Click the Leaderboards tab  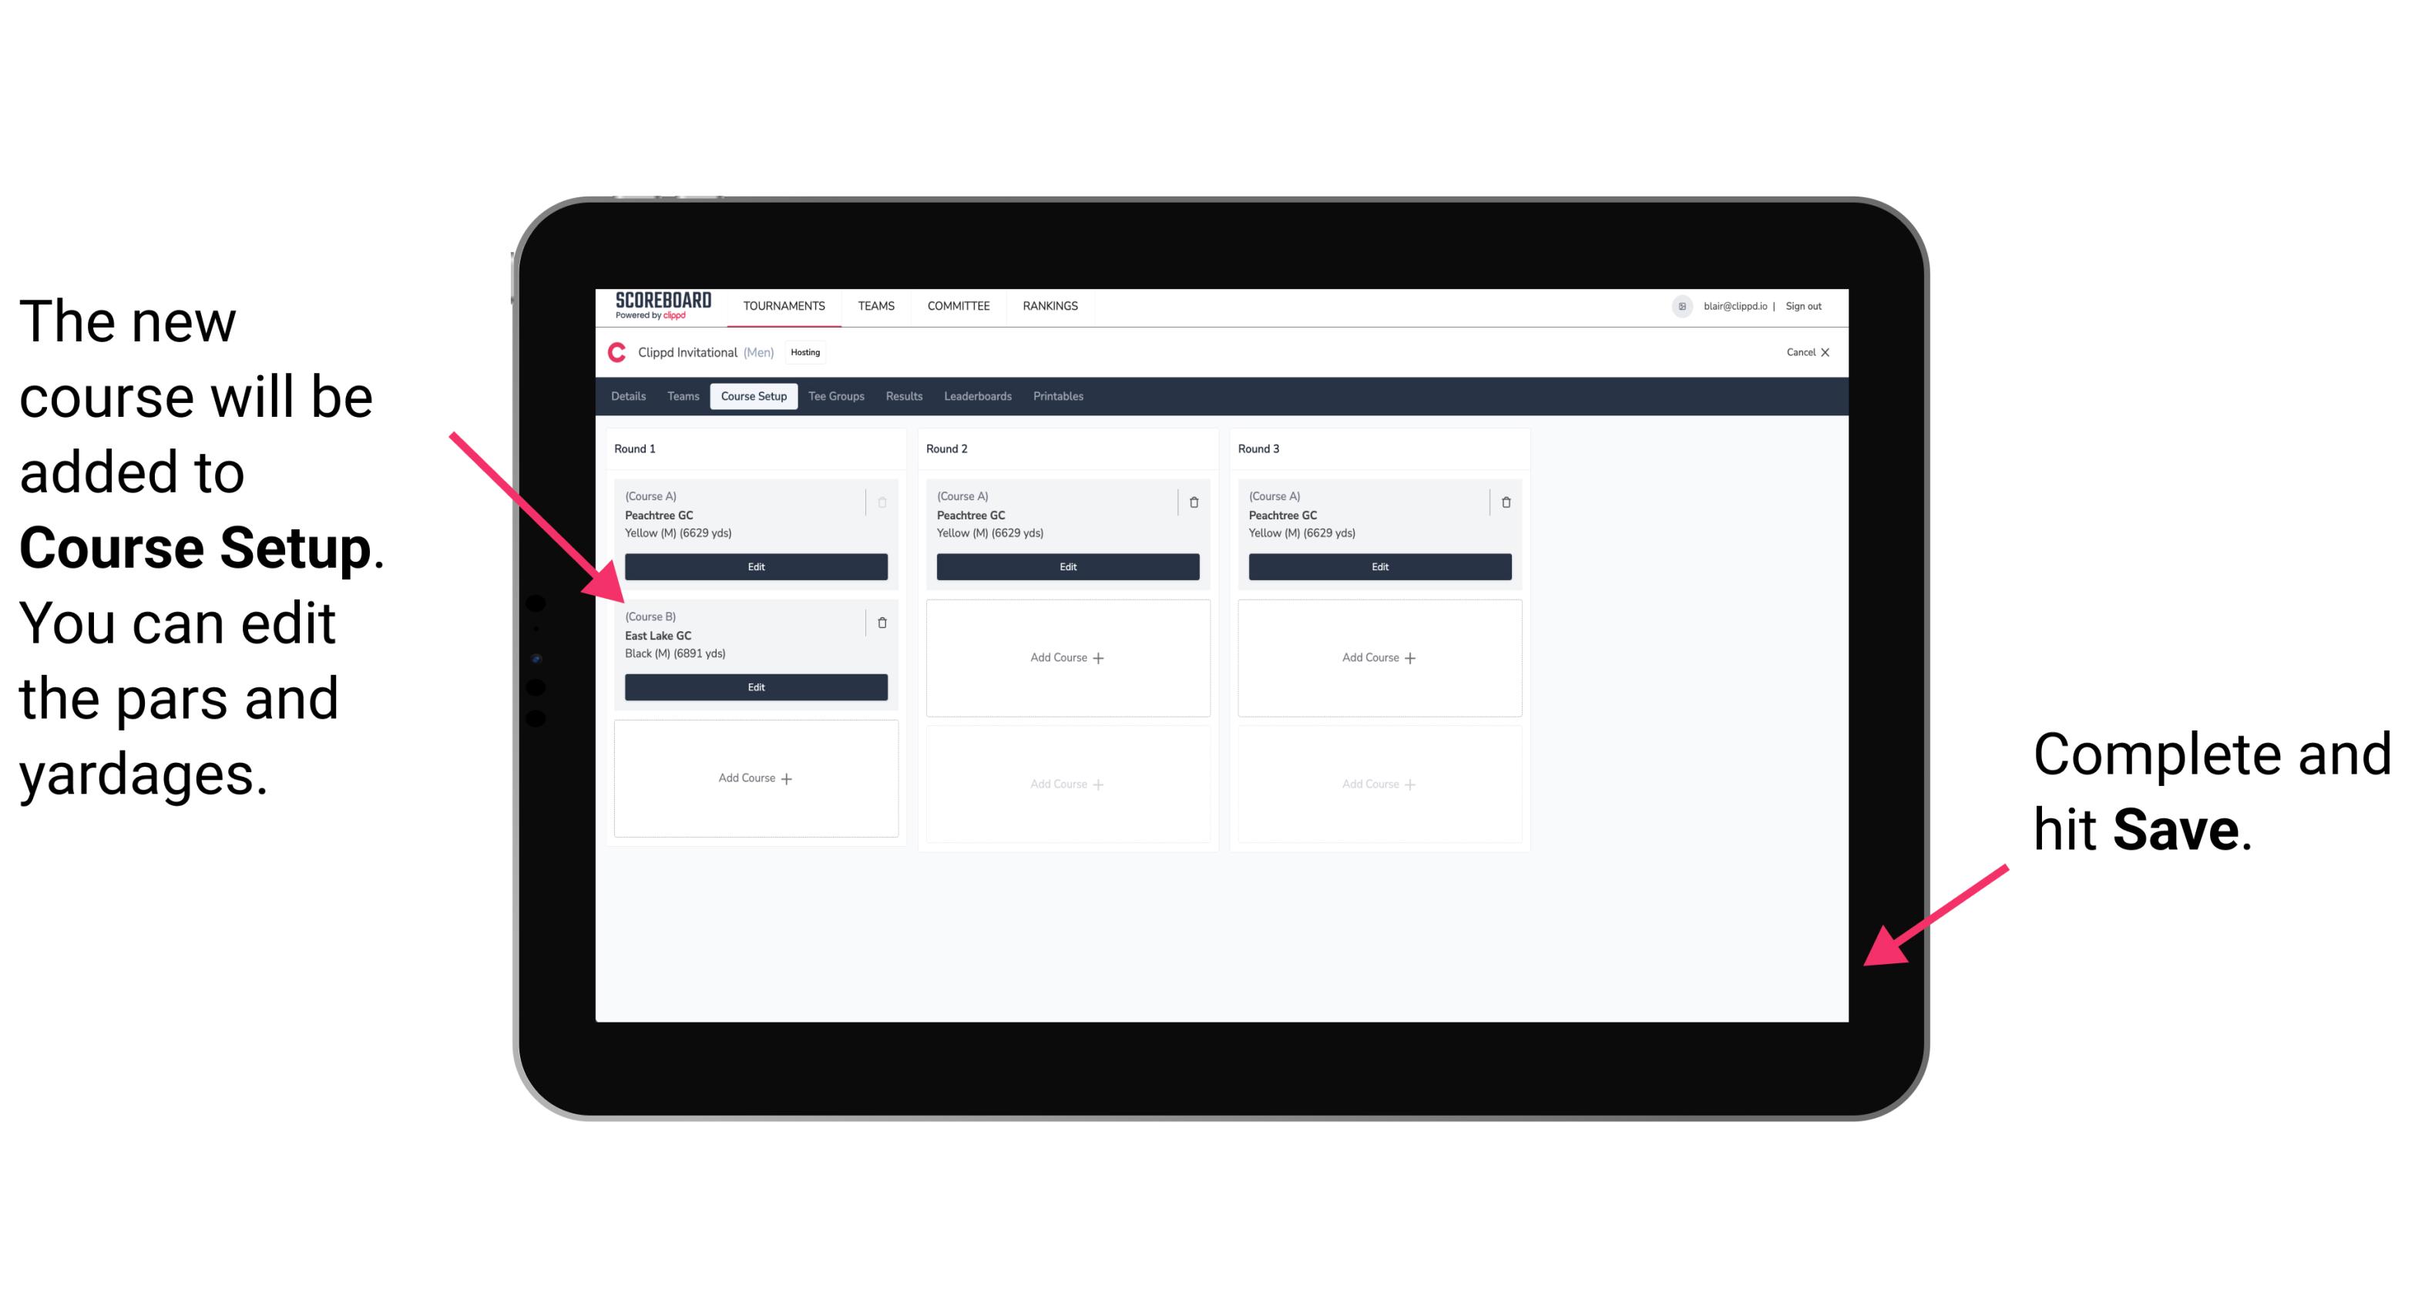pyautogui.click(x=980, y=398)
